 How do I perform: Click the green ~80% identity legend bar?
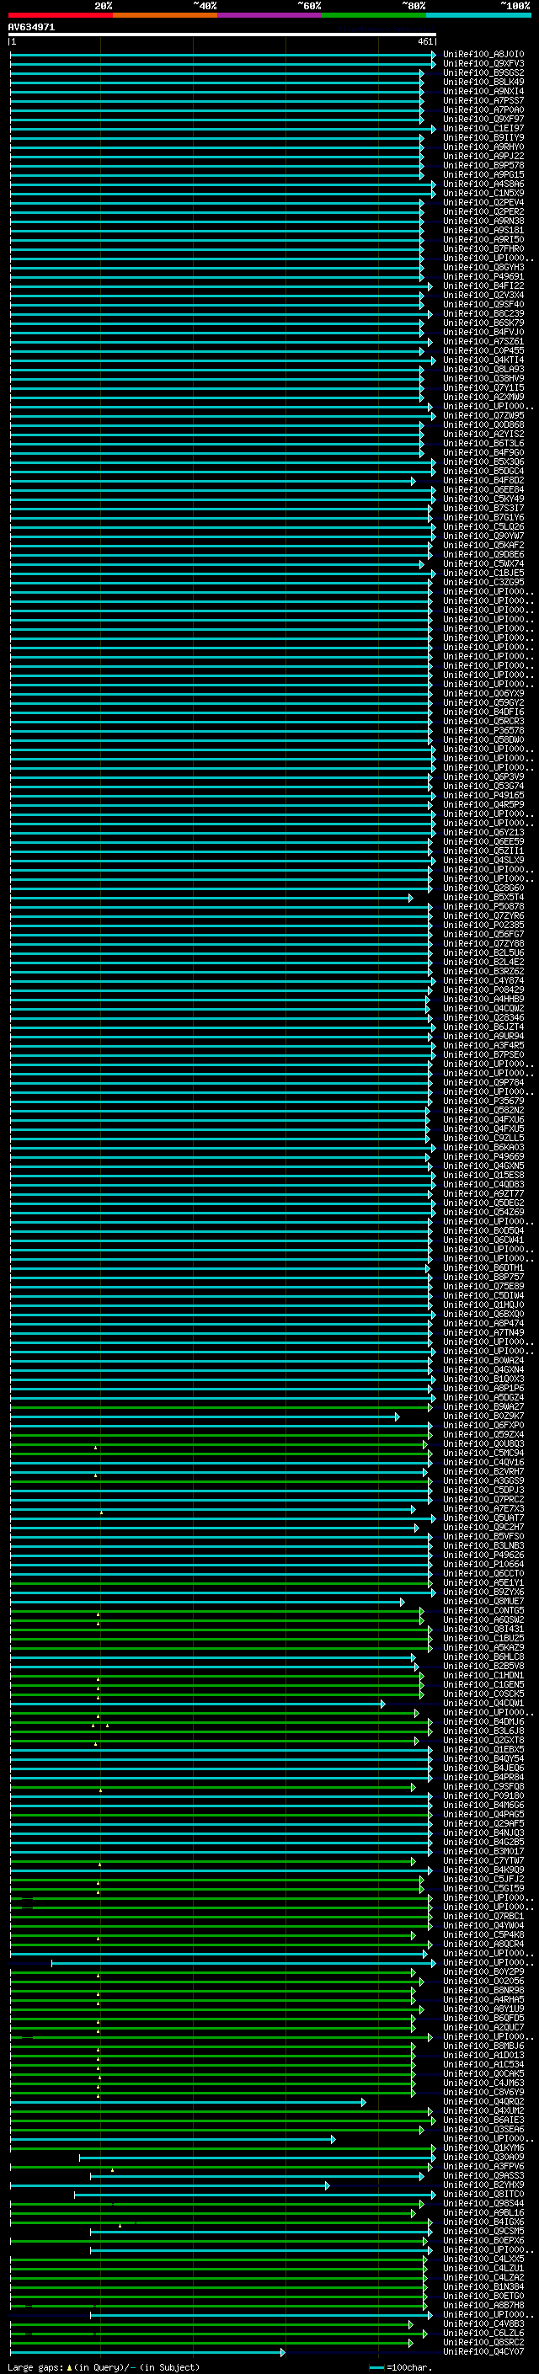click(x=374, y=15)
